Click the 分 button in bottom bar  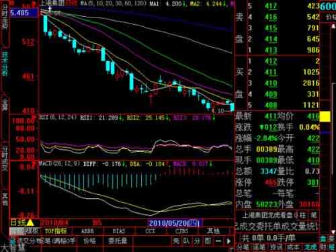pyautogui.click(x=197, y=241)
